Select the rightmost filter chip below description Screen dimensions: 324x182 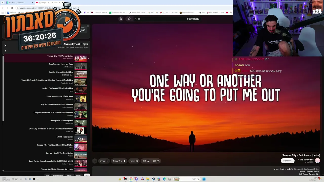coord(87,175)
